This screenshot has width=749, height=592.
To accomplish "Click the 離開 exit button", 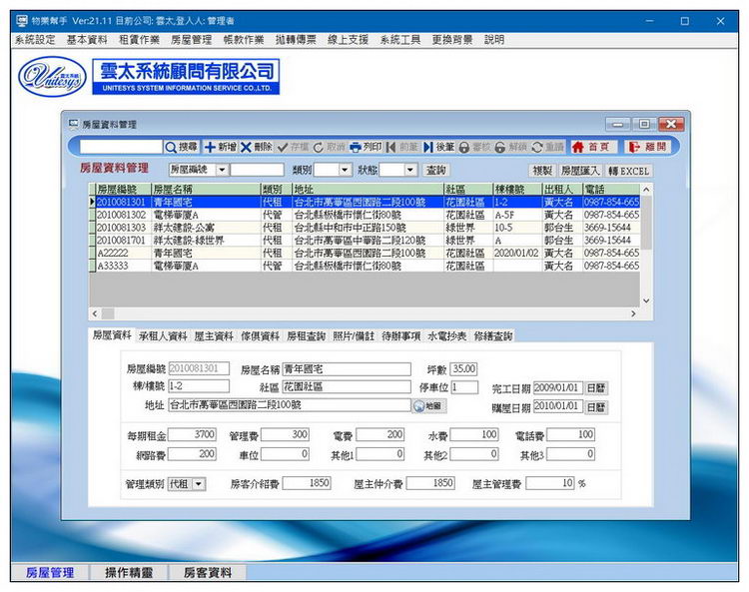I will pos(648,147).
